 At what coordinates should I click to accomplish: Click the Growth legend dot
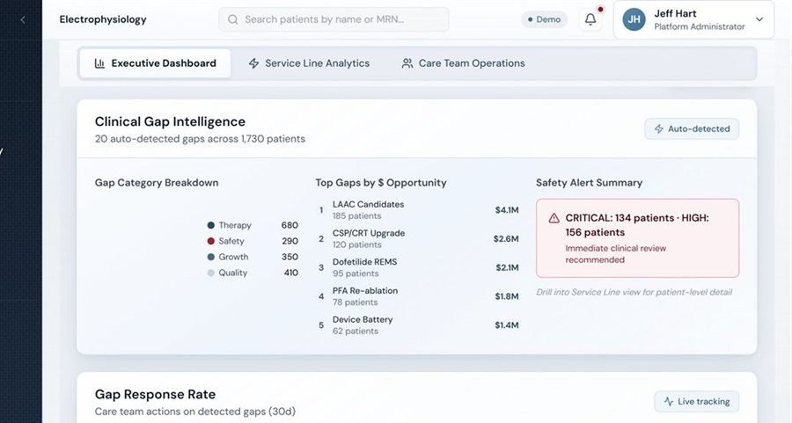pyautogui.click(x=210, y=257)
